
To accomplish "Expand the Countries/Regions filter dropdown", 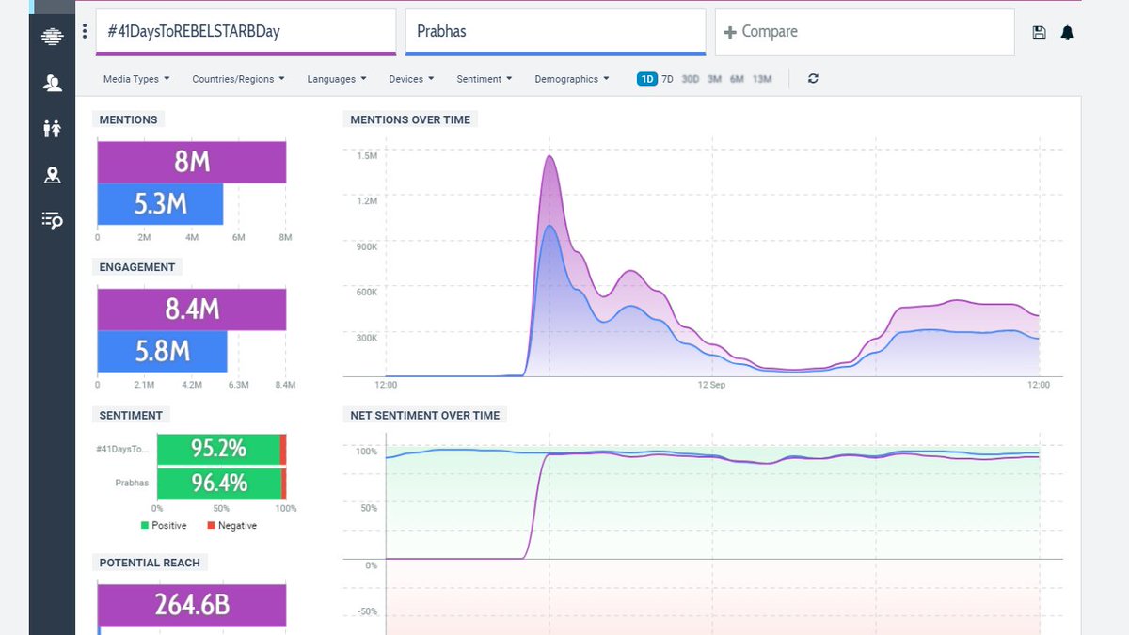I will click(238, 79).
